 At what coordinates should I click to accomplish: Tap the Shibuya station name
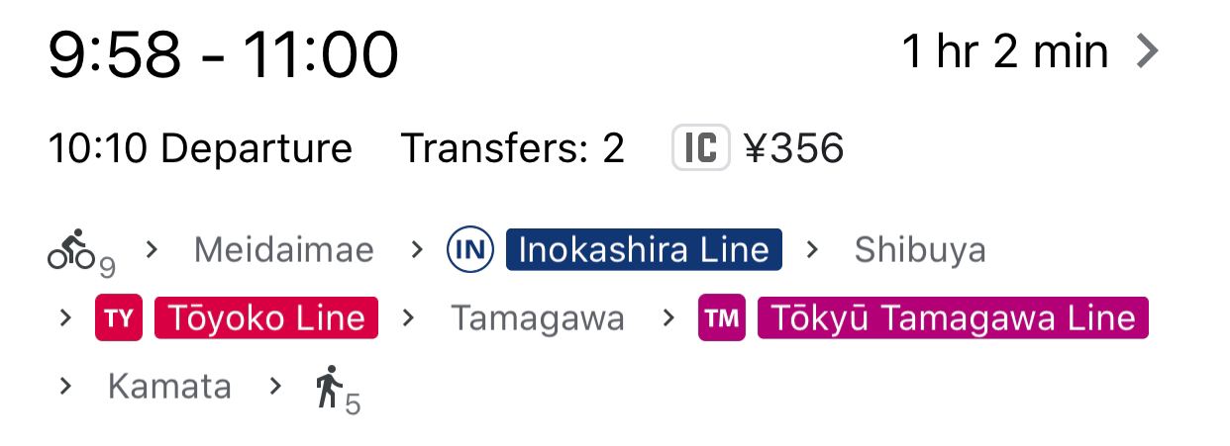click(x=920, y=250)
